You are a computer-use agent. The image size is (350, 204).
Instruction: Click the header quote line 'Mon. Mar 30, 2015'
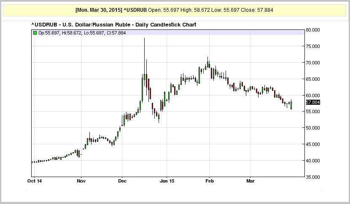click(99, 10)
